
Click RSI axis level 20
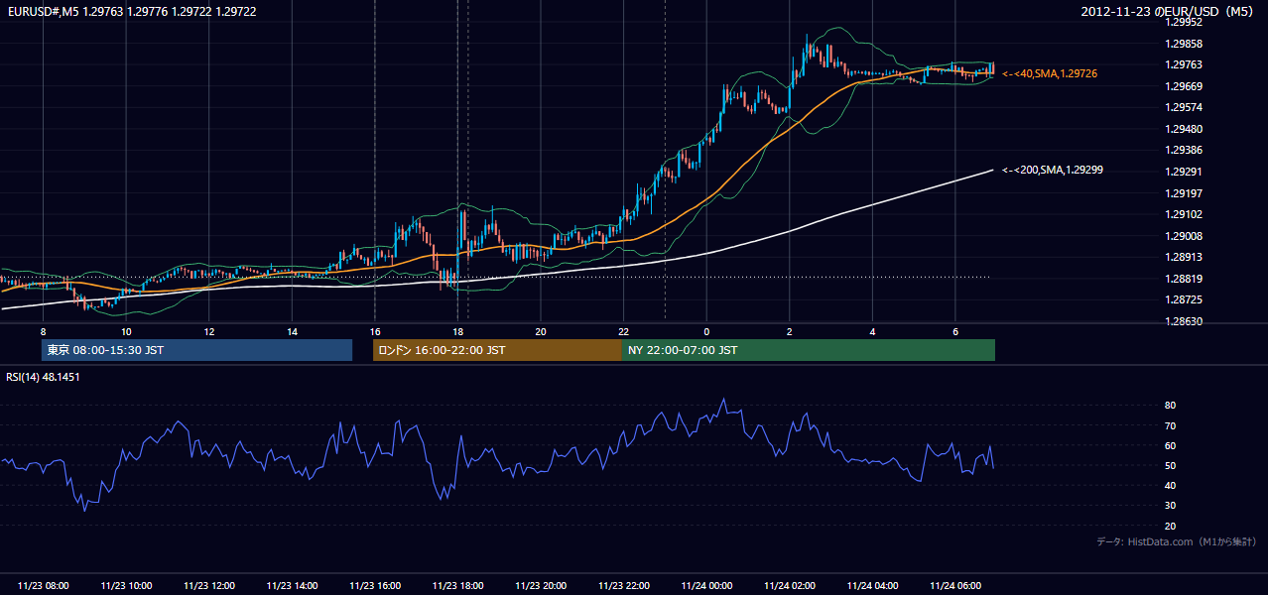coord(1171,526)
